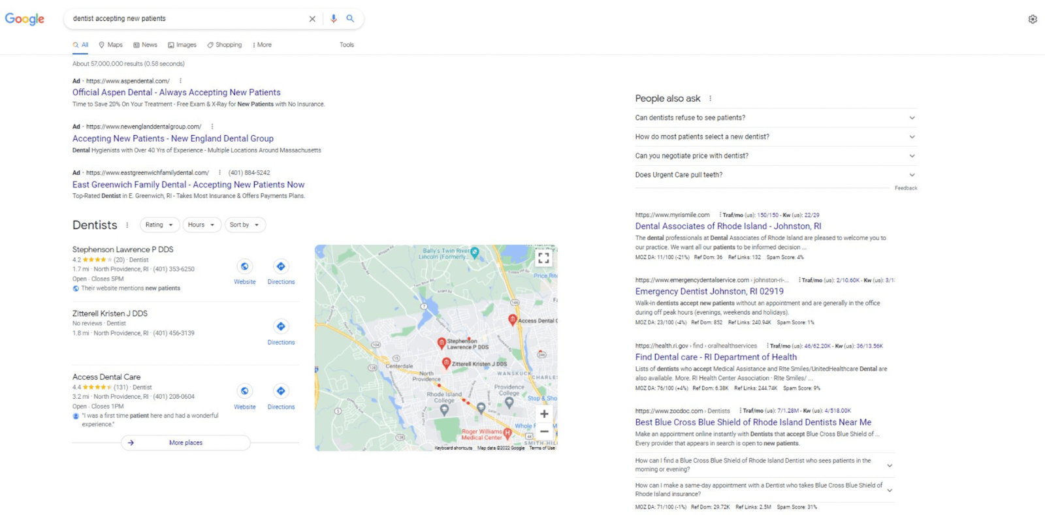This screenshot has height=515, width=1045.
Task: Open the Sort by dropdown
Action: pyautogui.click(x=245, y=225)
